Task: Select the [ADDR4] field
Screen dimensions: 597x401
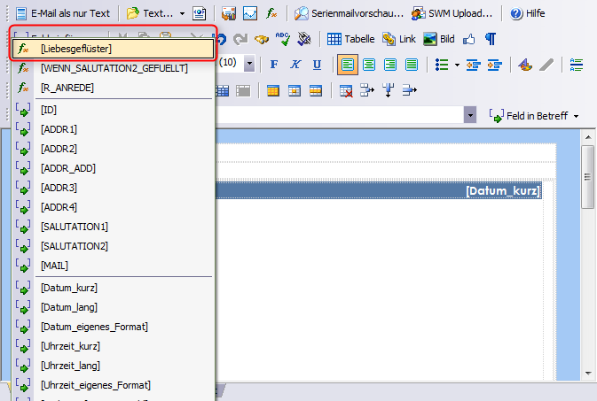Action: (113, 207)
